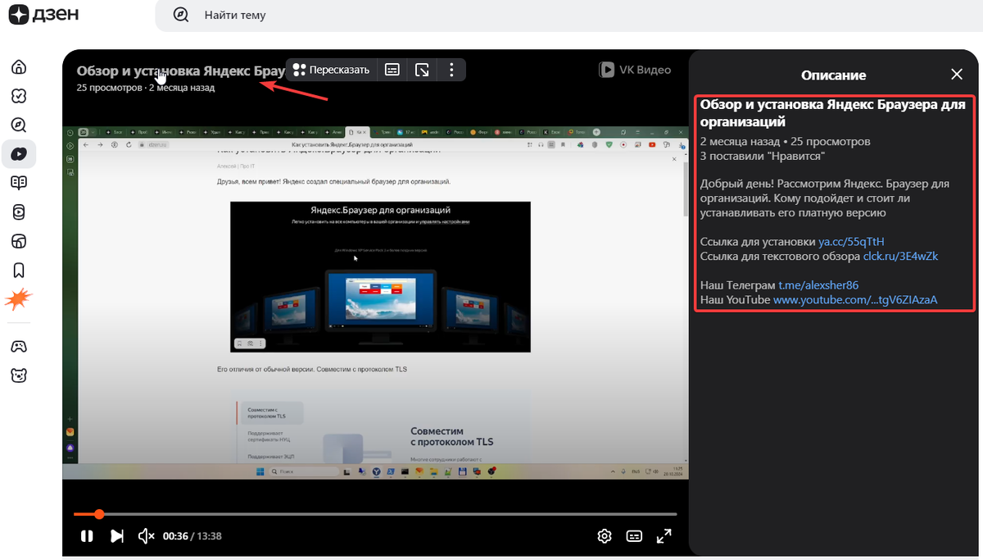This screenshot has height=560, width=983.
Task: Click the VK Видео logo
Action: (636, 70)
